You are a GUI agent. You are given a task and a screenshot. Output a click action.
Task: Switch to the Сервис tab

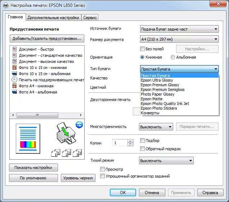90,18
